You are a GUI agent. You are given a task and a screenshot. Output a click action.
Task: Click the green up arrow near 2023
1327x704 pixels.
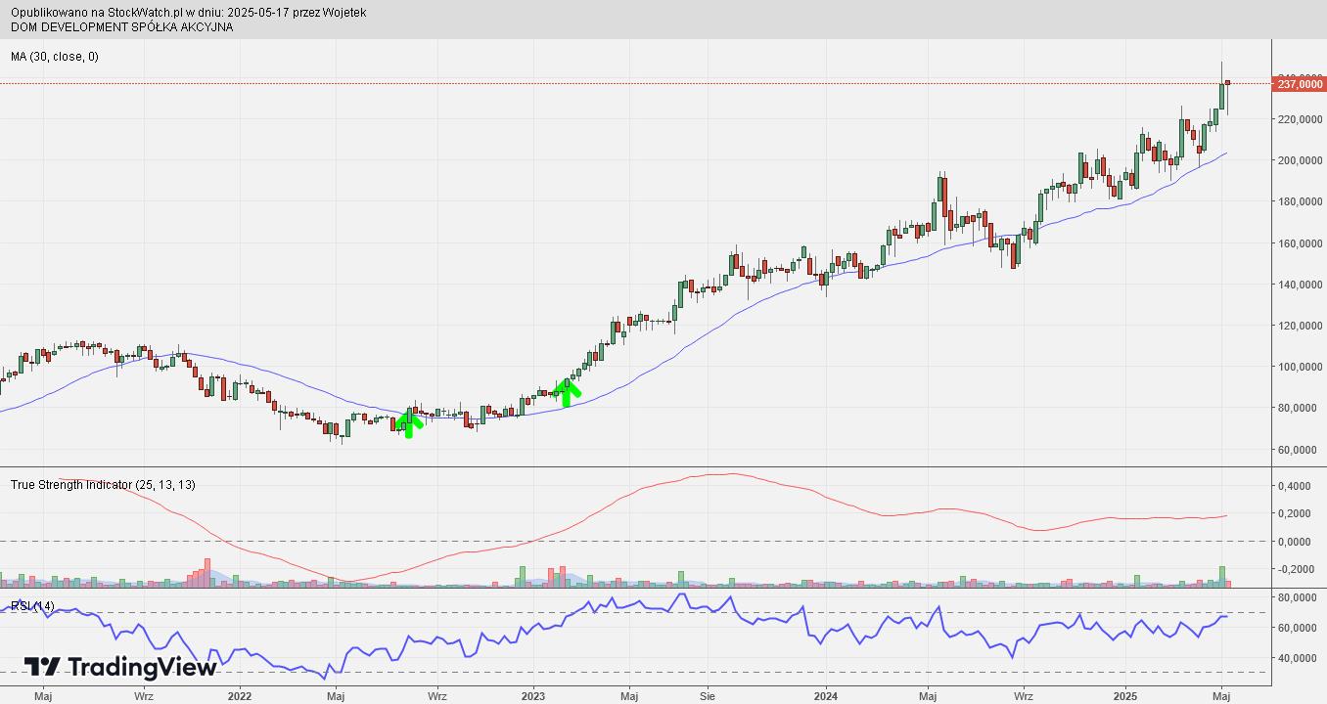click(567, 391)
